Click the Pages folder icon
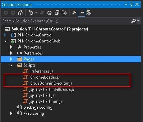Screen dimensions: 143x122 pos(19,59)
